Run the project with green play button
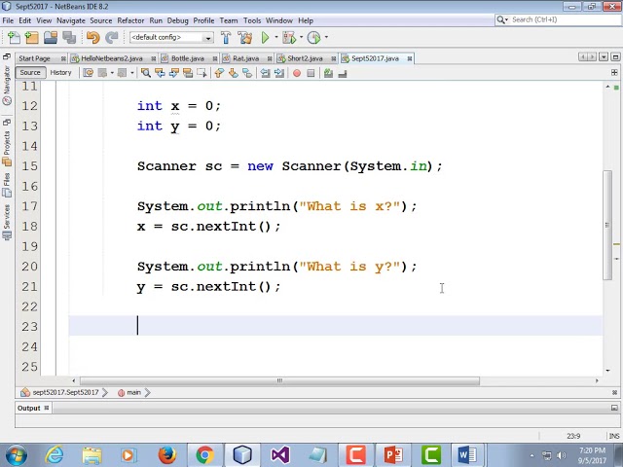 coord(265,37)
